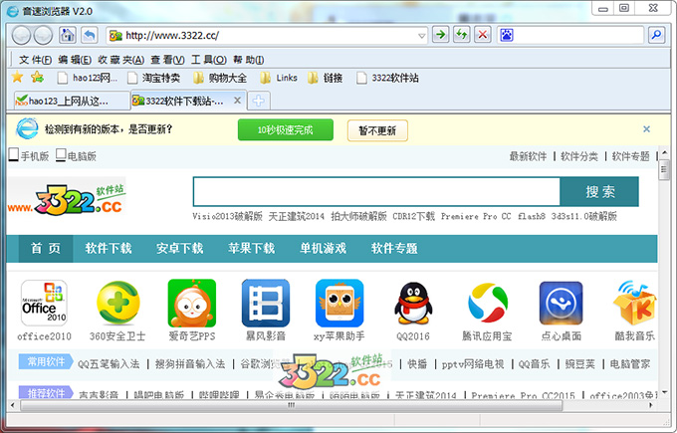The height and width of the screenshot is (433, 677).
Task: Click the site search input box
Action: click(x=376, y=191)
